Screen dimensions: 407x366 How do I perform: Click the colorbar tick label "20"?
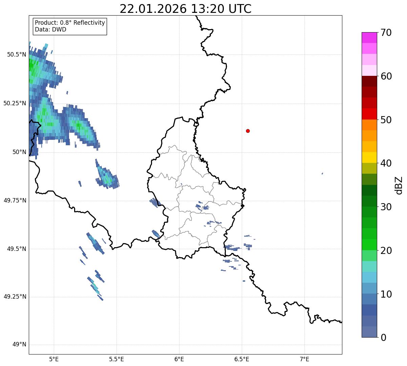tap(386, 251)
